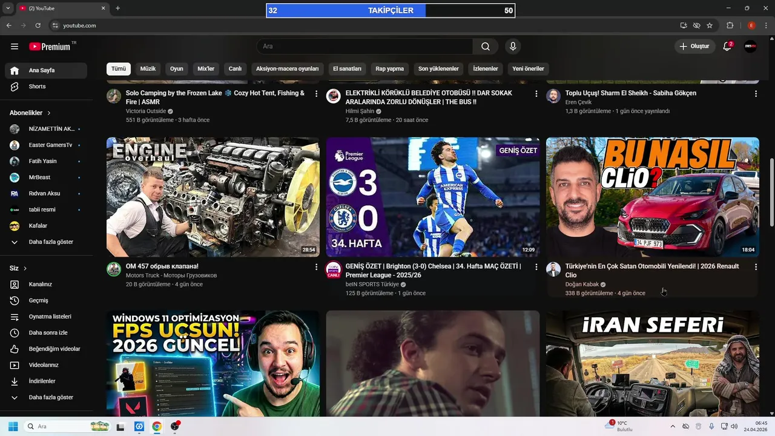Open the Siz section arrow
This screenshot has width=775, height=436.
click(25, 268)
